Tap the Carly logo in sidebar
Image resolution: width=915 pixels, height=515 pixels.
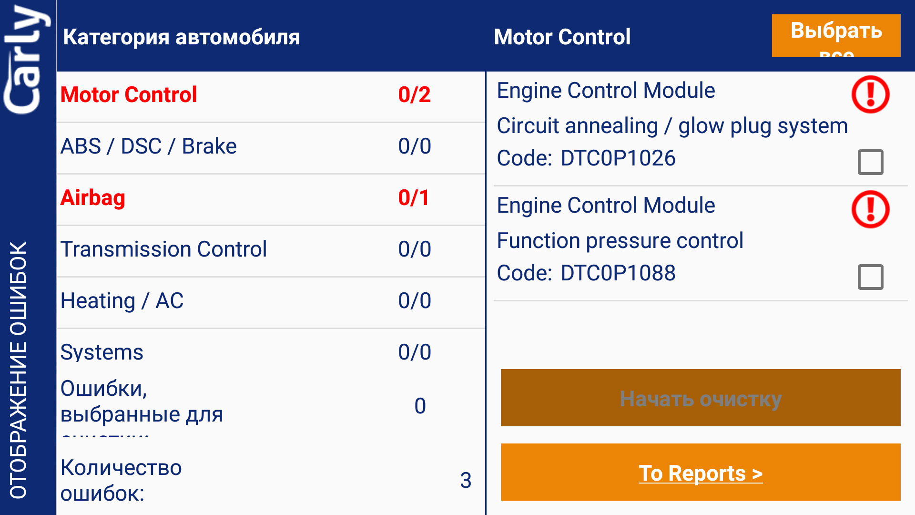click(27, 60)
